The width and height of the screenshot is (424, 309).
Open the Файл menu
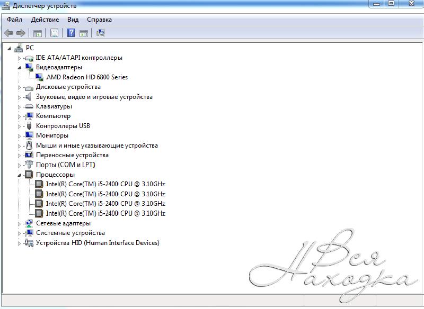pos(14,20)
